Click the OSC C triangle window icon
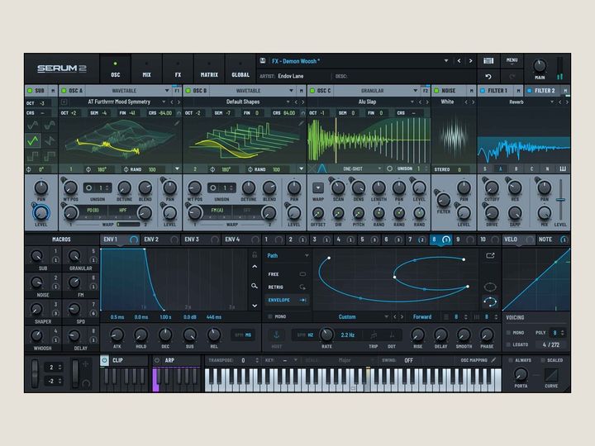Image resolution: width=595 pixels, height=446 pixels. 321,168
